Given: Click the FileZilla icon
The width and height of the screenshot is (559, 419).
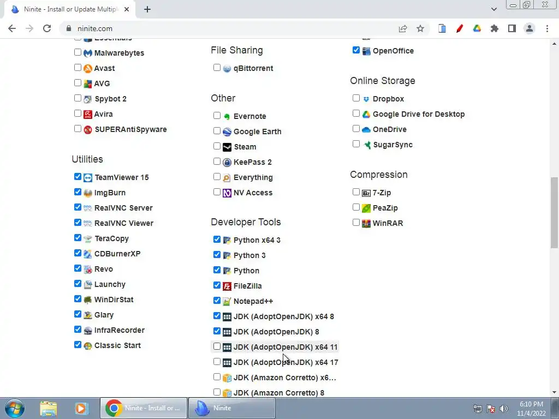Looking at the screenshot, I should click(x=227, y=286).
